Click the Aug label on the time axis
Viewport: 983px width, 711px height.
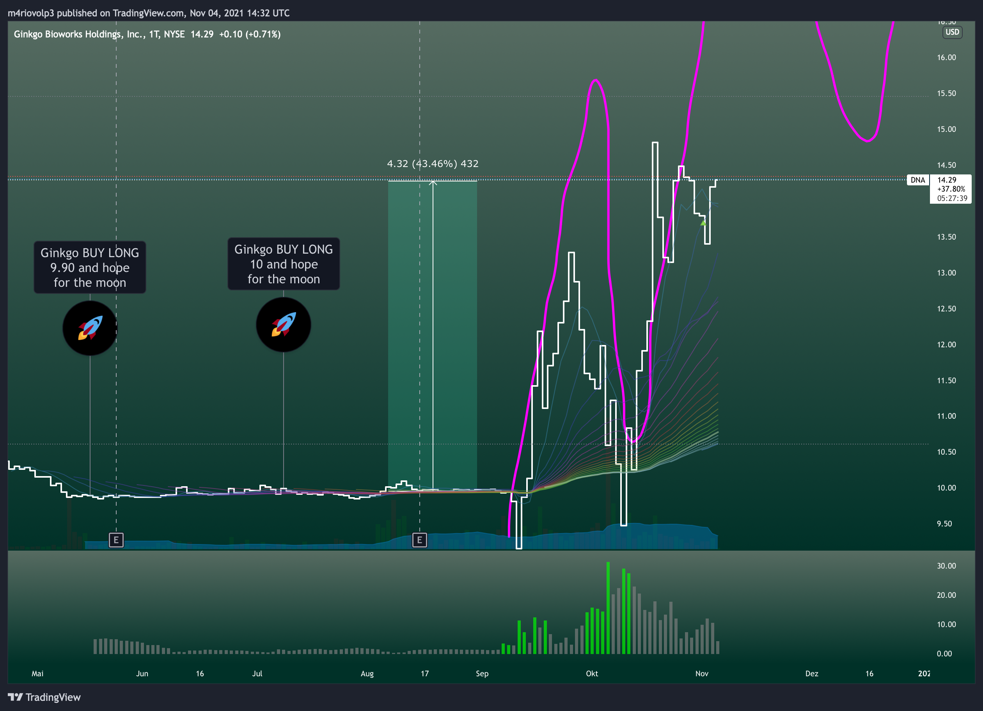click(x=367, y=674)
